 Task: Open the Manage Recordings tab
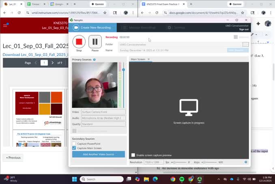pos(139,28)
